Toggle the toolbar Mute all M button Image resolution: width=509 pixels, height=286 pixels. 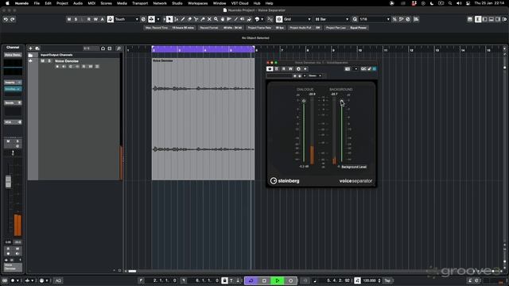(x=69, y=19)
